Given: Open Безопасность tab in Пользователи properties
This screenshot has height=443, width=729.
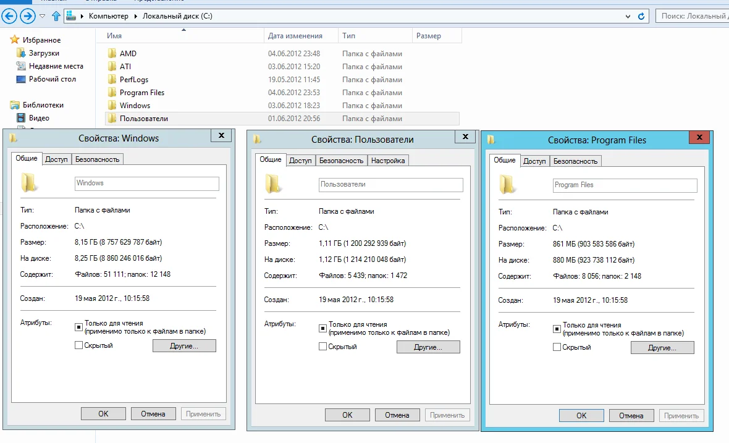Looking at the screenshot, I should click(x=341, y=161).
